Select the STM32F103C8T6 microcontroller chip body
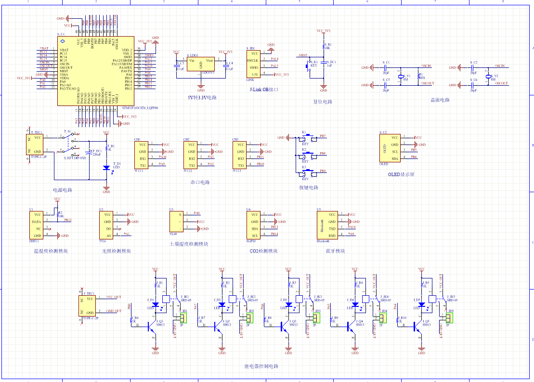This screenshot has height=382, width=534. pyautogui.click(x=96, y=71)
